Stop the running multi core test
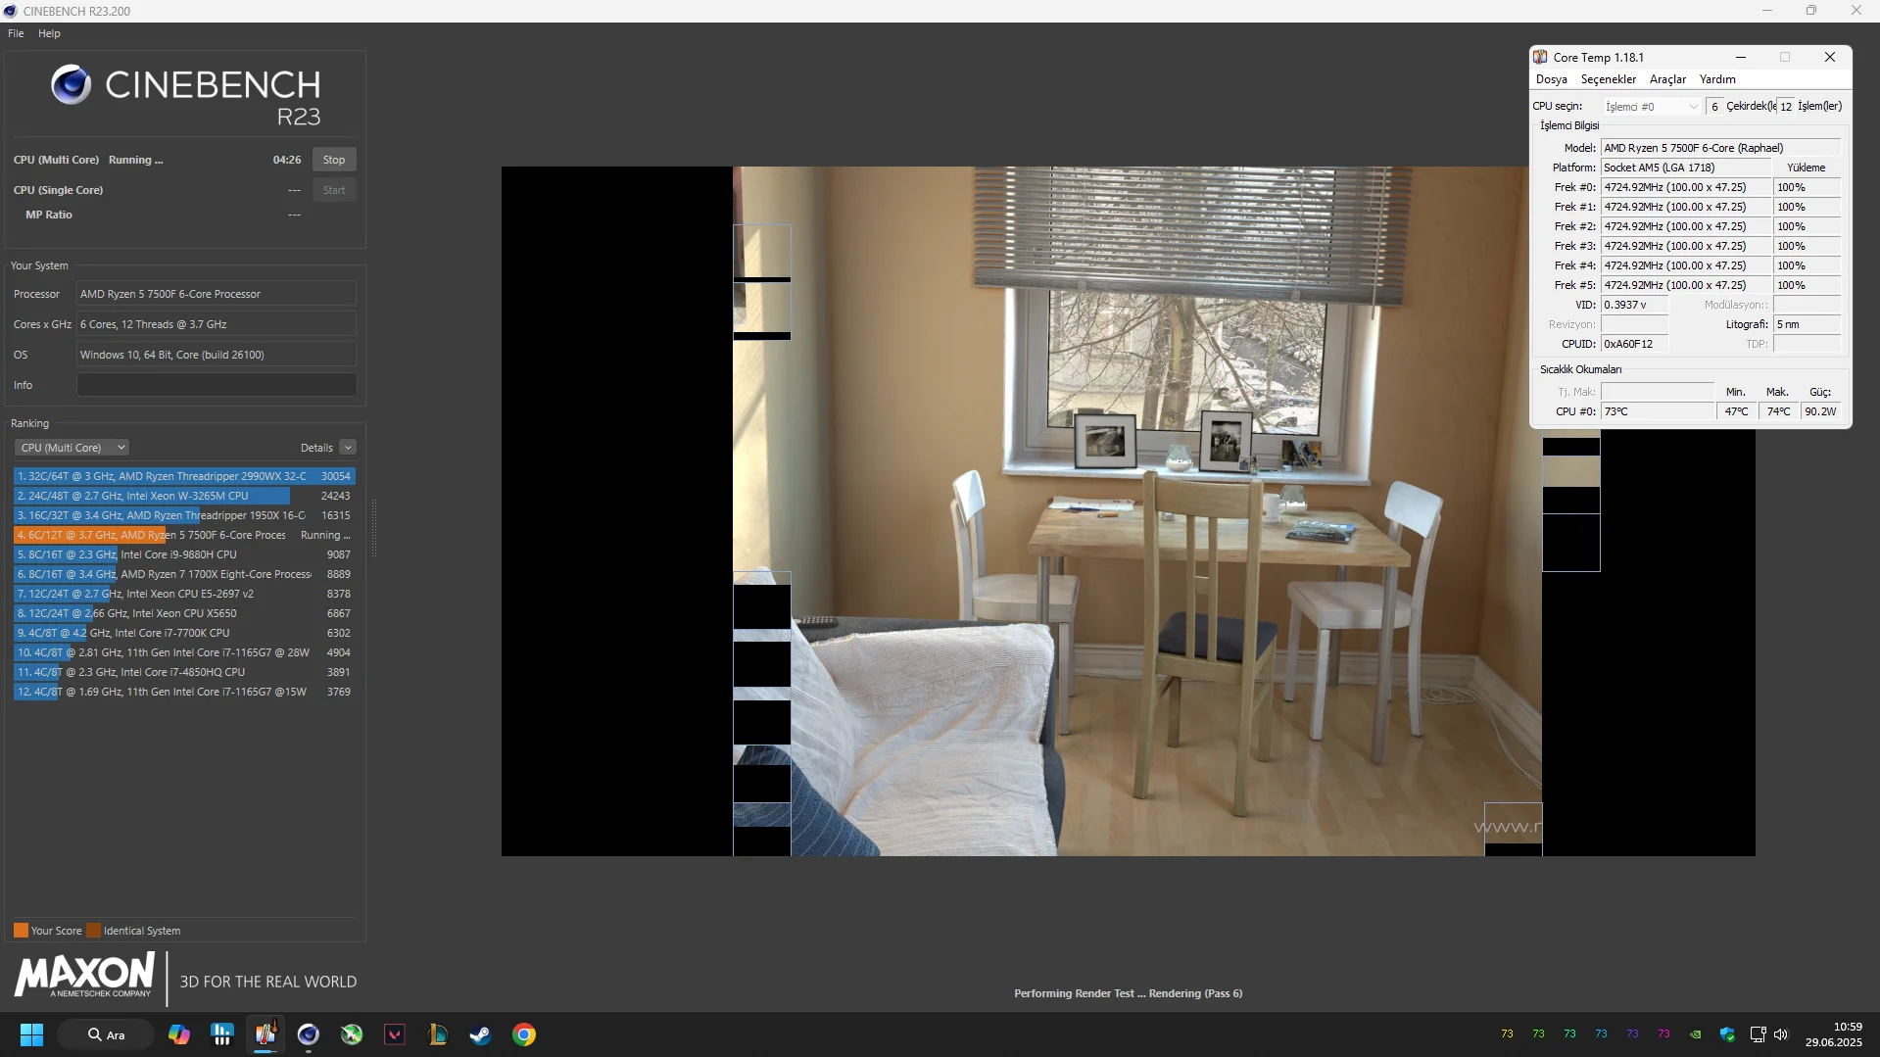 334,160
